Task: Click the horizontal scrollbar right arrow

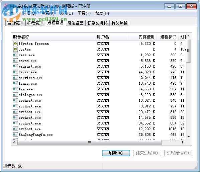Action: [183, 142]
